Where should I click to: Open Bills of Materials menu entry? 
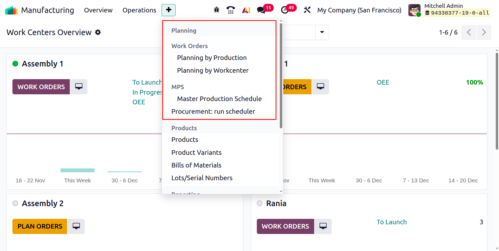(196, 165)
